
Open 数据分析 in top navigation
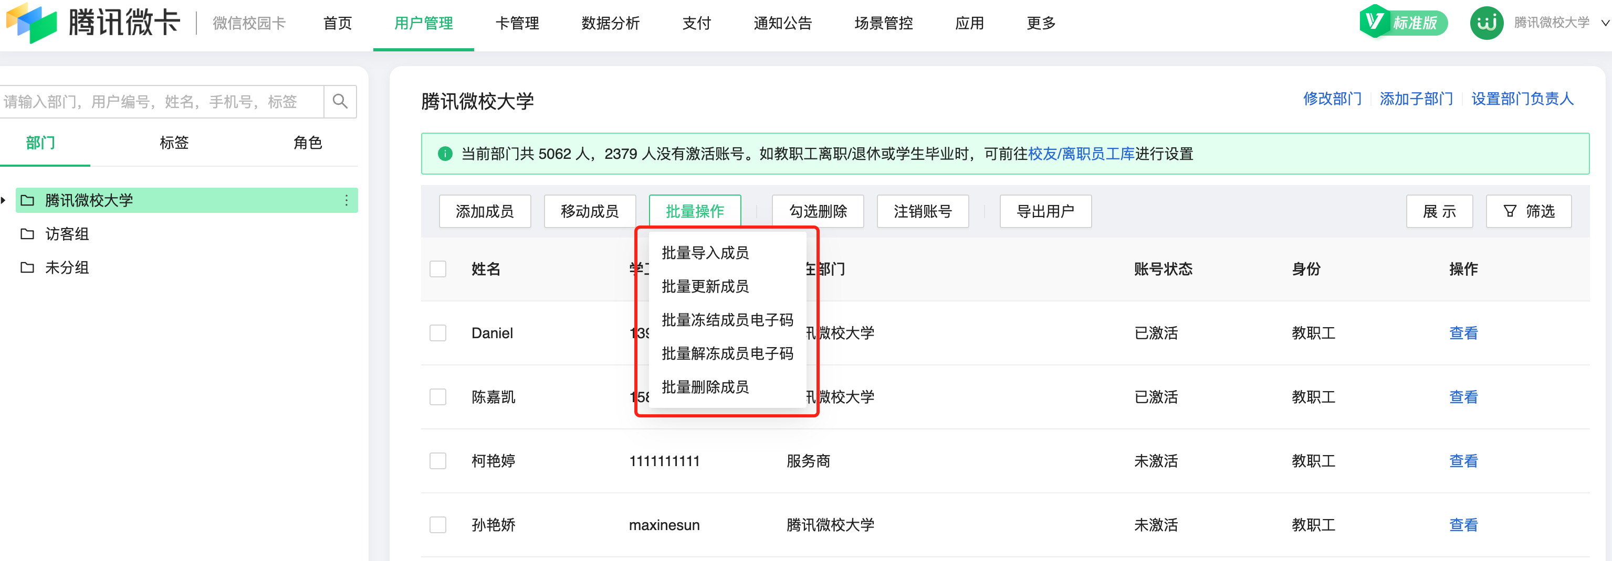coord(610,23)
